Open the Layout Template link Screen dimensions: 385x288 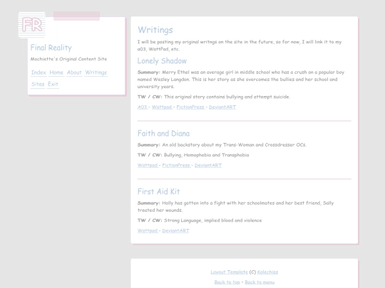230,272
